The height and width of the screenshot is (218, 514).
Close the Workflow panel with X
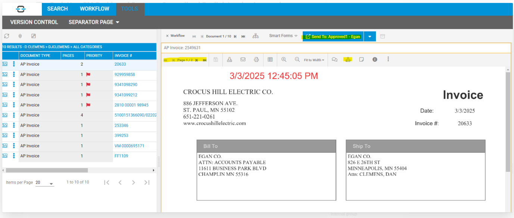167,36
